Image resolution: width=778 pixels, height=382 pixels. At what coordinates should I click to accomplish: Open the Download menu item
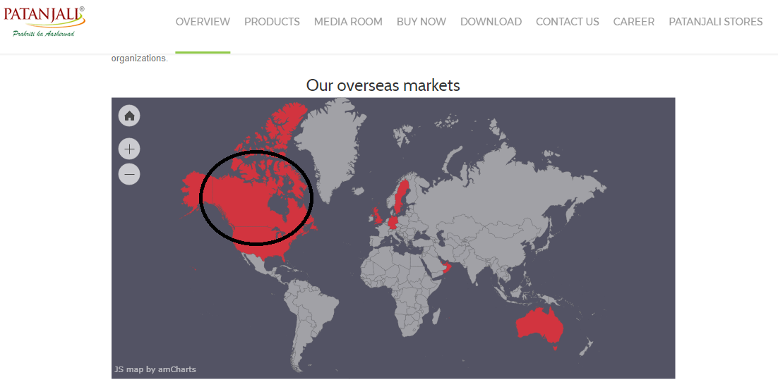pyautogui.click(x=491, y=22)
